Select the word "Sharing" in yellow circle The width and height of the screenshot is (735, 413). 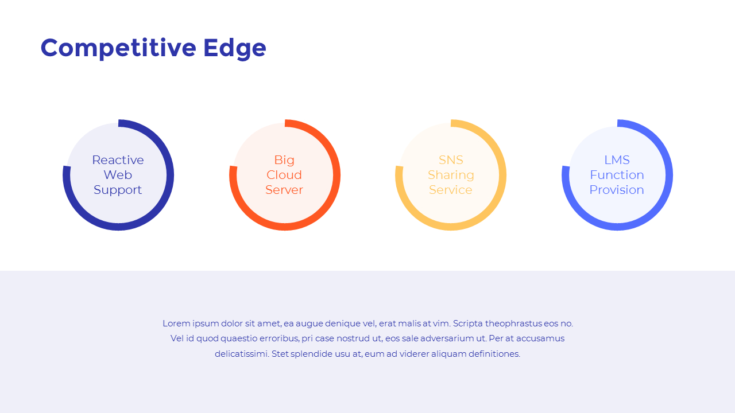click(x=451, y=175)
